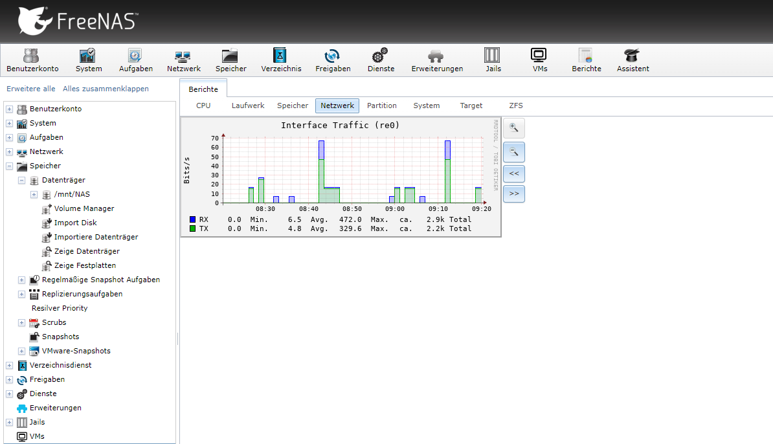
Task: Open Importiere Datenträger in the tree
Action: pyautogui.click(x=96, y=237)
